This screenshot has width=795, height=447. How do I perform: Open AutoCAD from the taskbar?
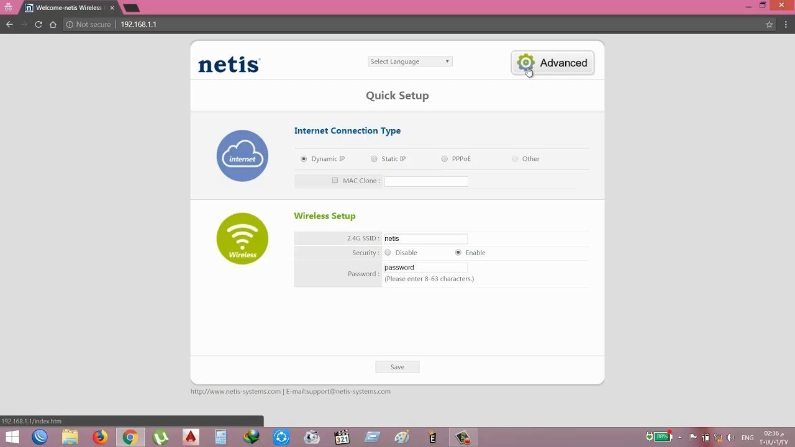191,437
